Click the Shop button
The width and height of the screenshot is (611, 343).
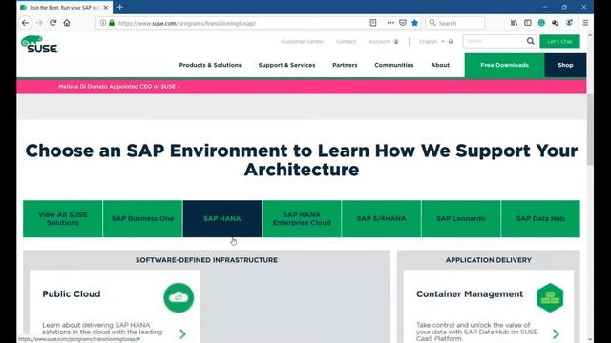[565, 65]
